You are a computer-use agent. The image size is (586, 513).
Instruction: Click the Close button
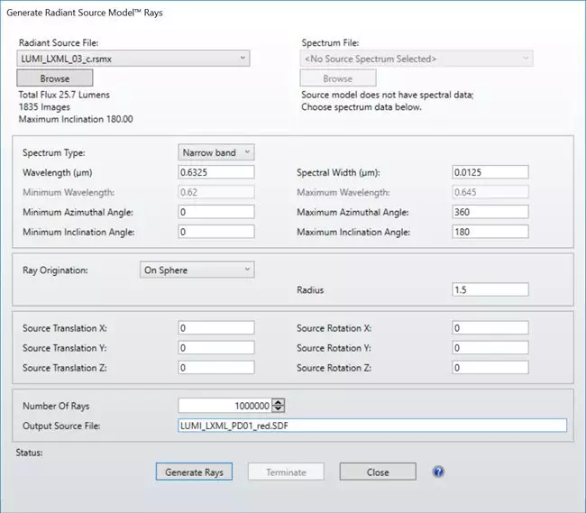pos(378,472)
